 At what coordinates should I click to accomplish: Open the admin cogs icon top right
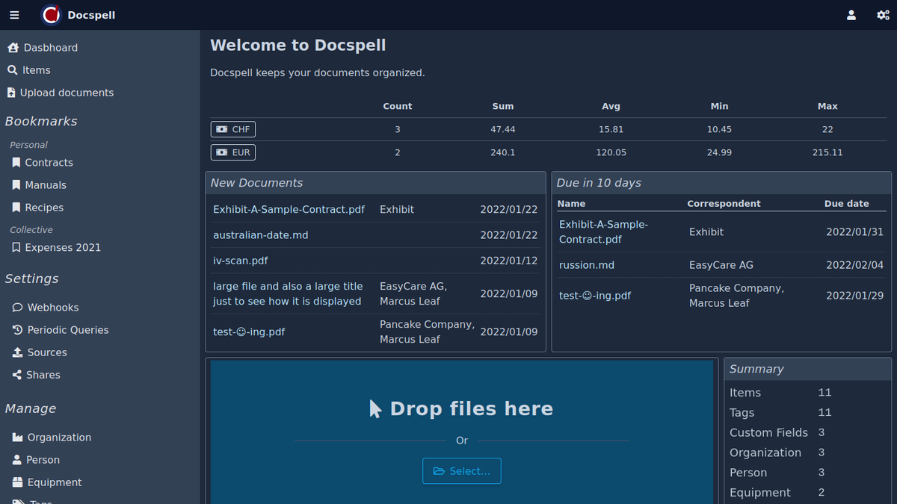point(883,15)
